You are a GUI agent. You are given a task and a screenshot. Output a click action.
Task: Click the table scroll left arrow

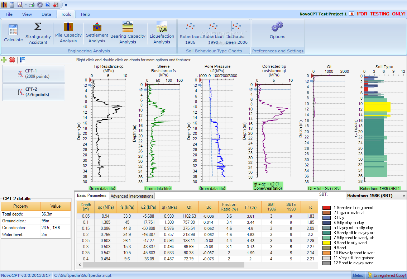[x=80, y=265]
